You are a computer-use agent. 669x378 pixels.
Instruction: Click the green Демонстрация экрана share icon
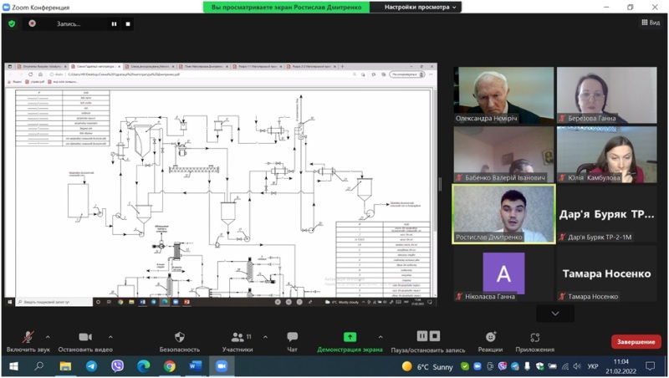350,337
